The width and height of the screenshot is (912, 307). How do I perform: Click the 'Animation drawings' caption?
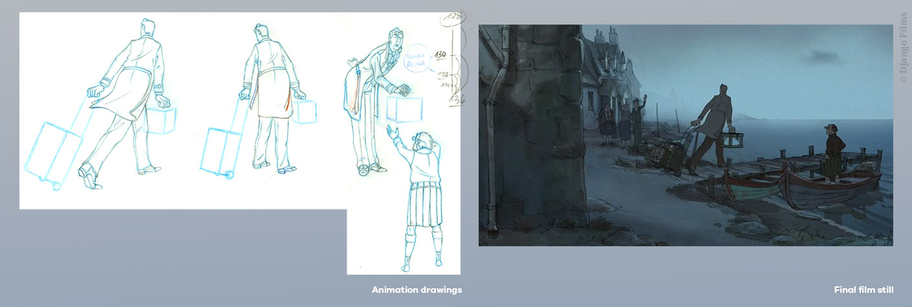[417, 290]
